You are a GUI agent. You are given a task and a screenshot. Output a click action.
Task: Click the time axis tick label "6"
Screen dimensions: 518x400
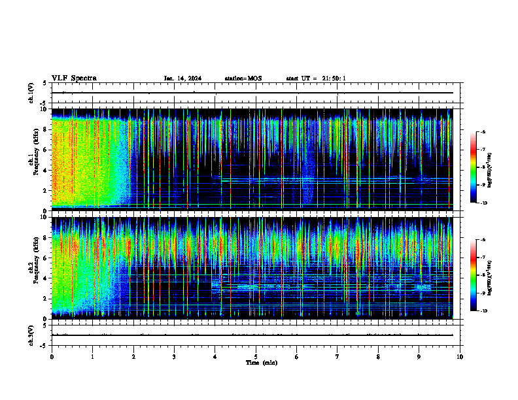coord(297,357)
